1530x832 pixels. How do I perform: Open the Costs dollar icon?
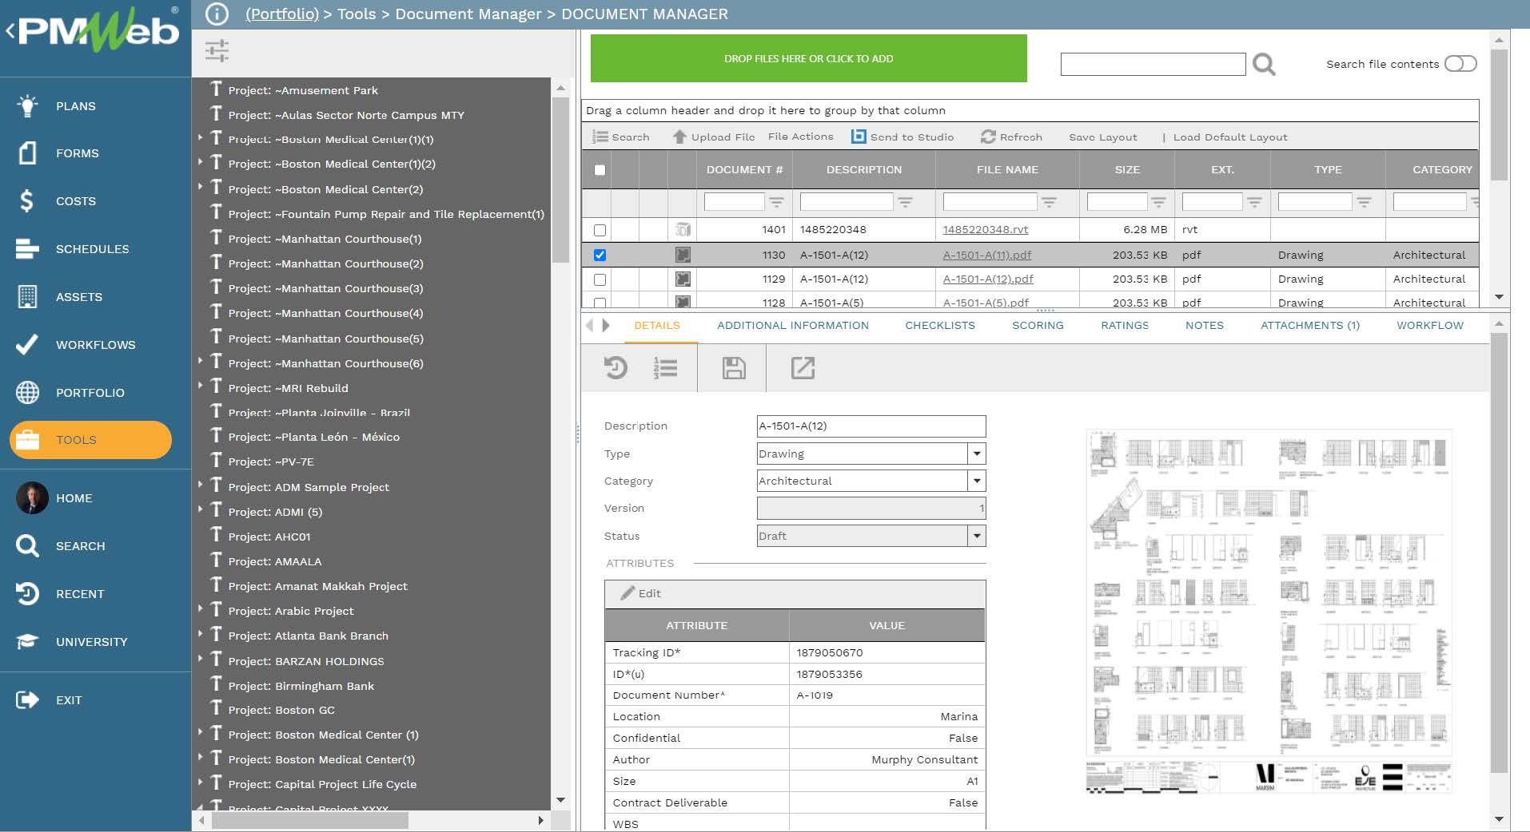coord(27,200)
